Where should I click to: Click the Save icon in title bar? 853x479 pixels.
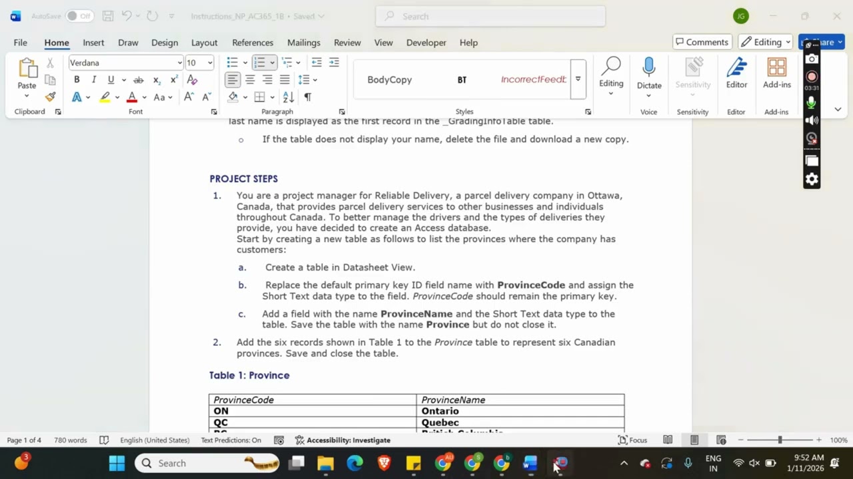click(x=107, y=16)
